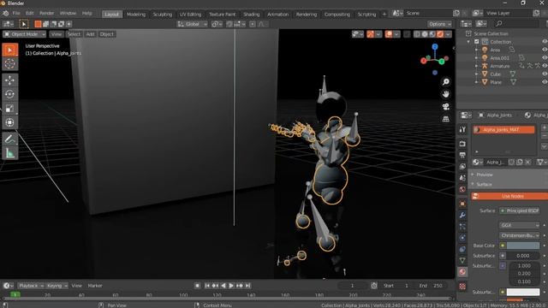Screen dimensions: 548x308
Task: Select Alpha_Joints_MAT material slot
Action: (503, 129)
